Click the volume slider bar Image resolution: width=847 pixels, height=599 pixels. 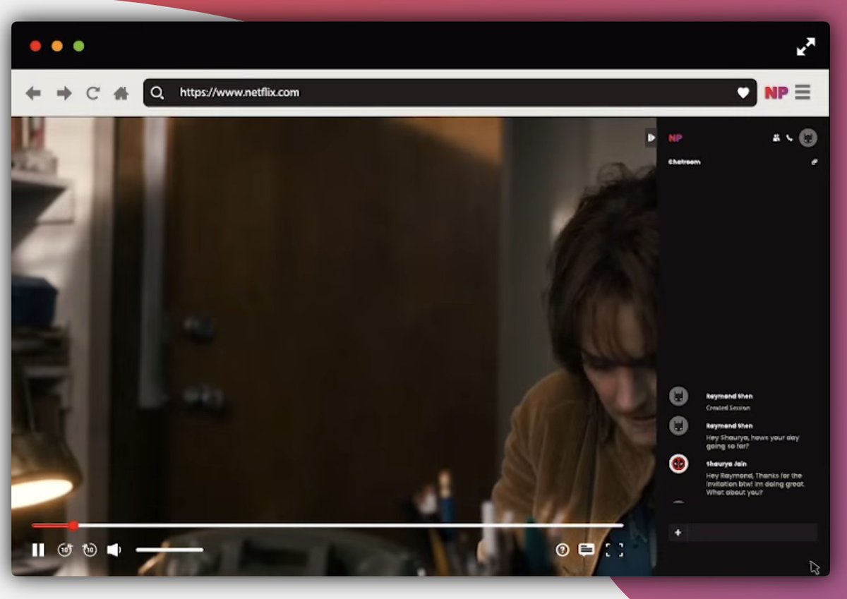(x=169, y=550)
